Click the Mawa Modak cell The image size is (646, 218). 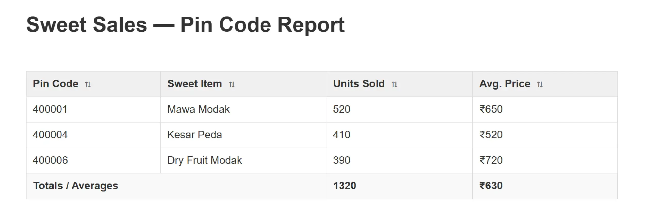tap(198, 109)
